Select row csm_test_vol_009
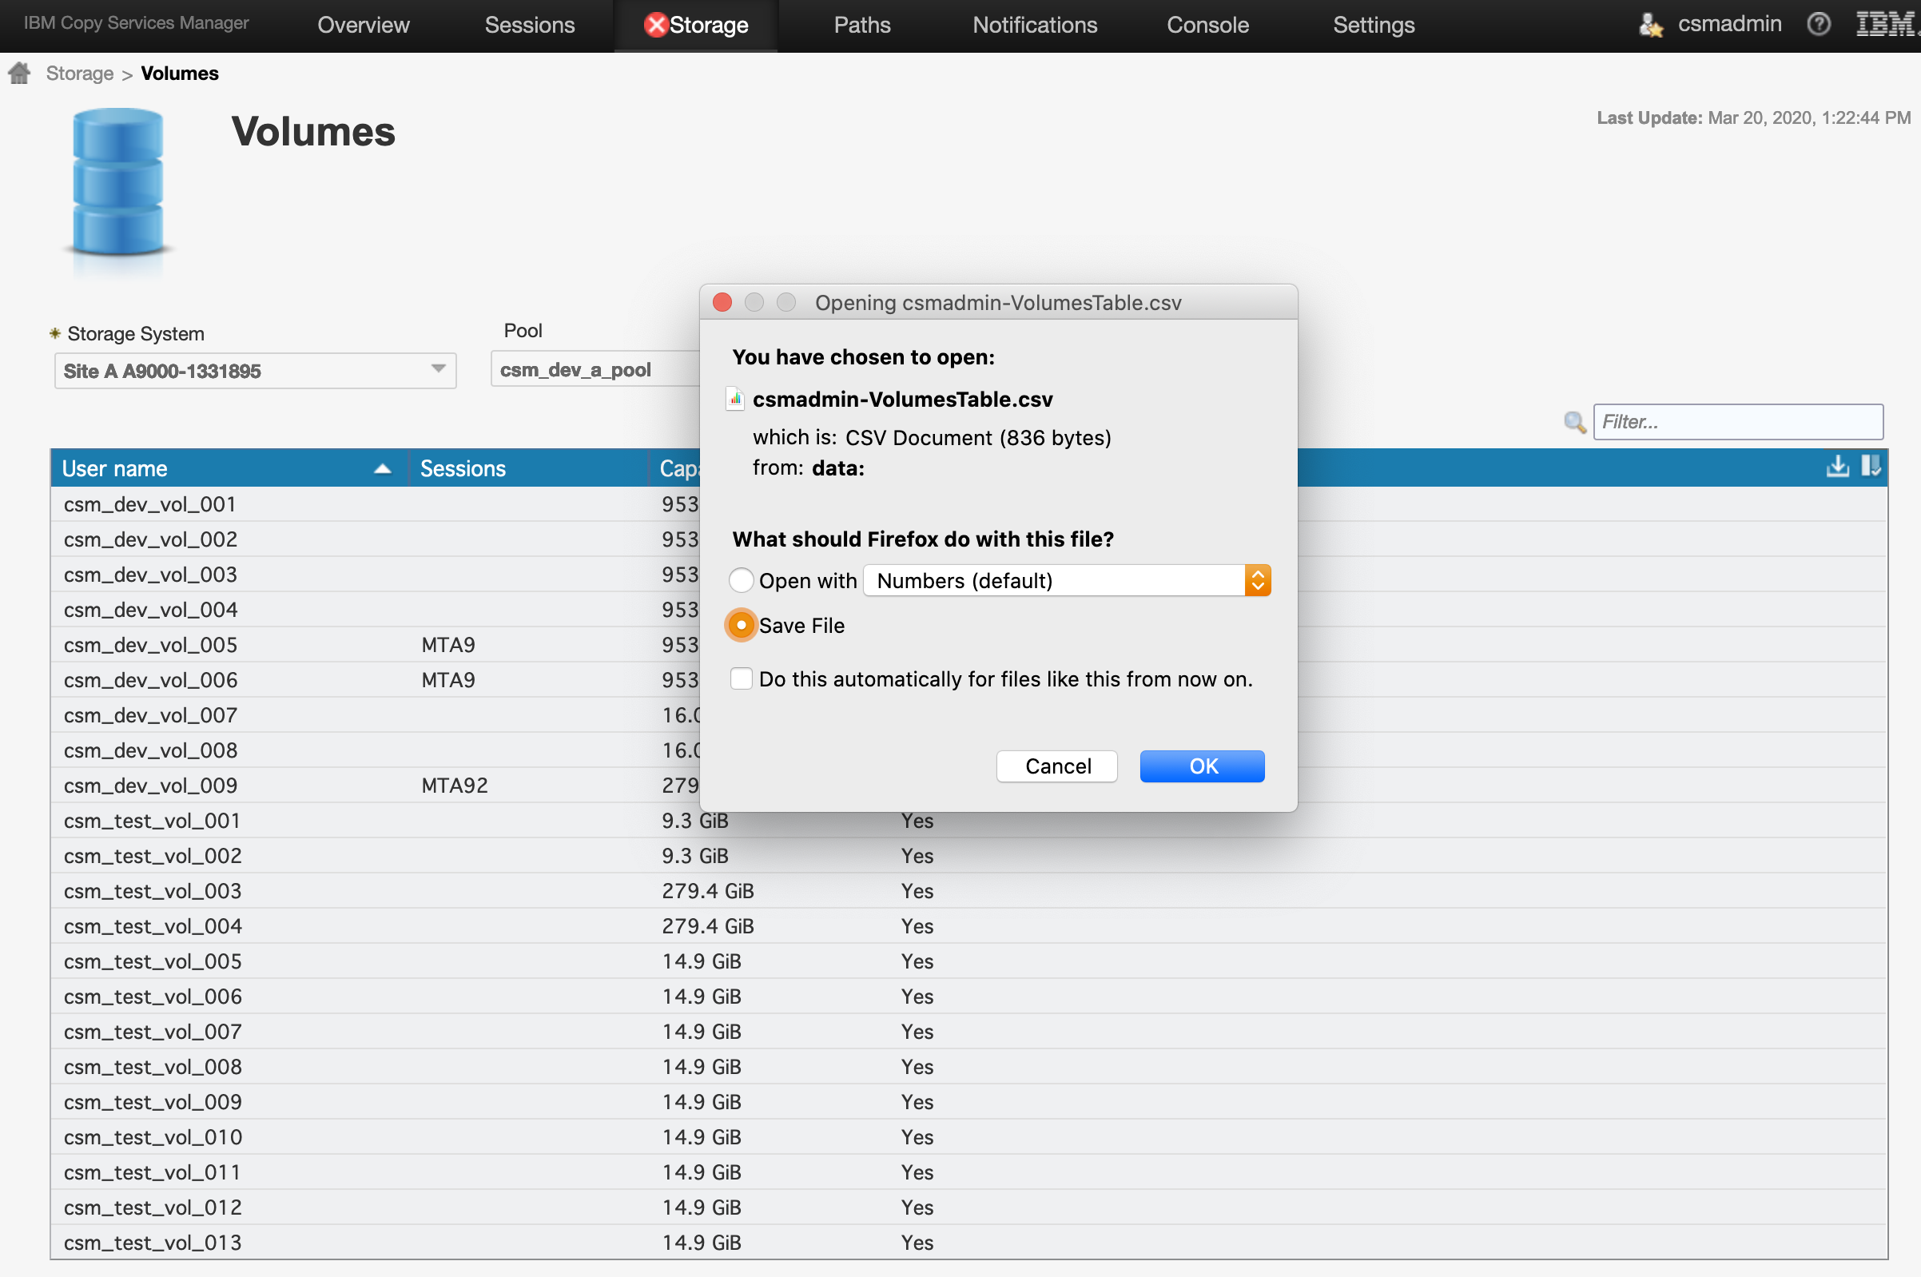This screenshot has width=1921, height=1277. click(x=968, y=1101)
